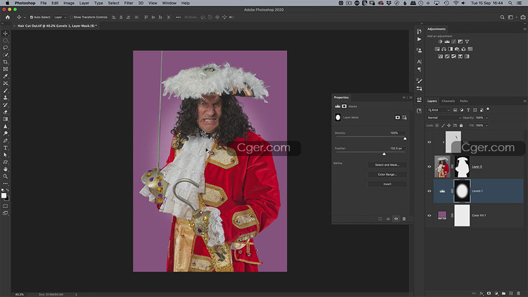Screen dimensions: 528x297
Task: Select the Frame tool
Action: 5,69
